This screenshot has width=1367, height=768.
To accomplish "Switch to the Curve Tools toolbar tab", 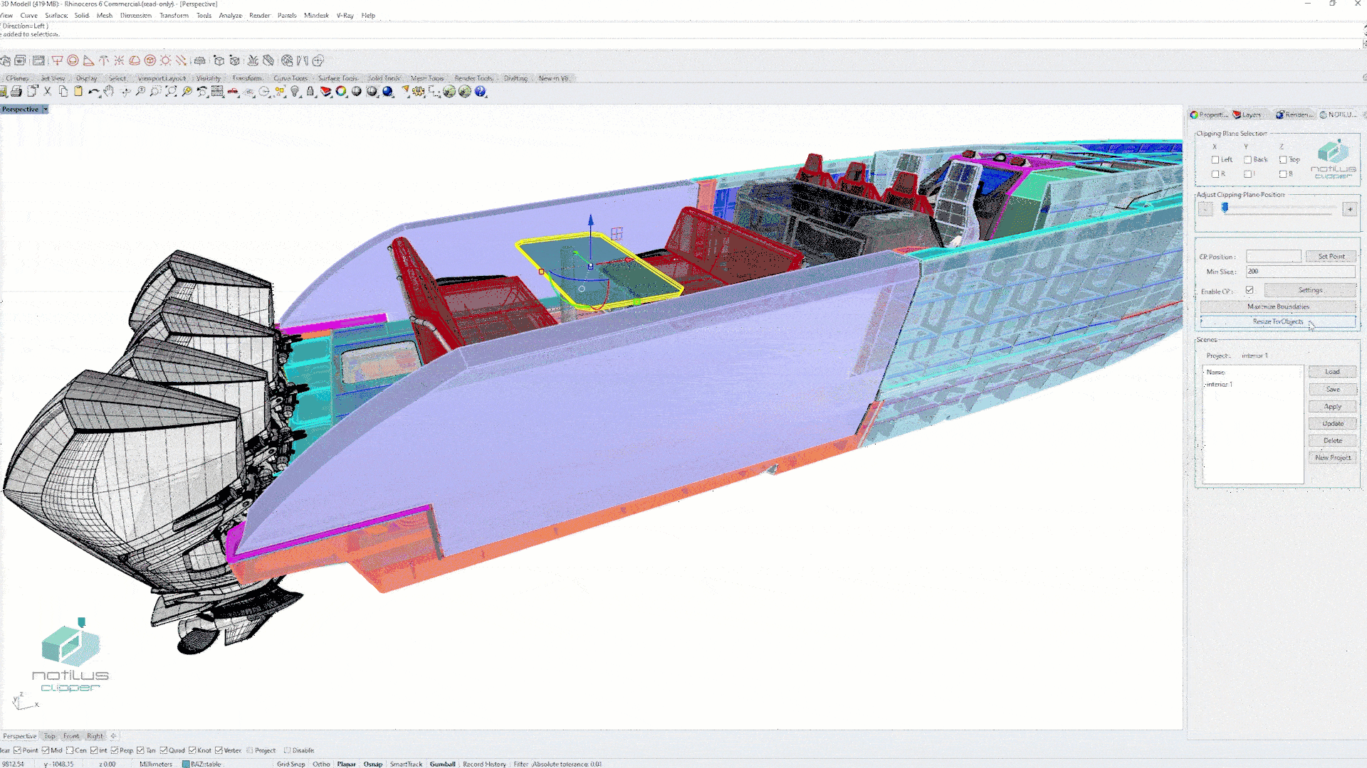I will pos(290,78).
